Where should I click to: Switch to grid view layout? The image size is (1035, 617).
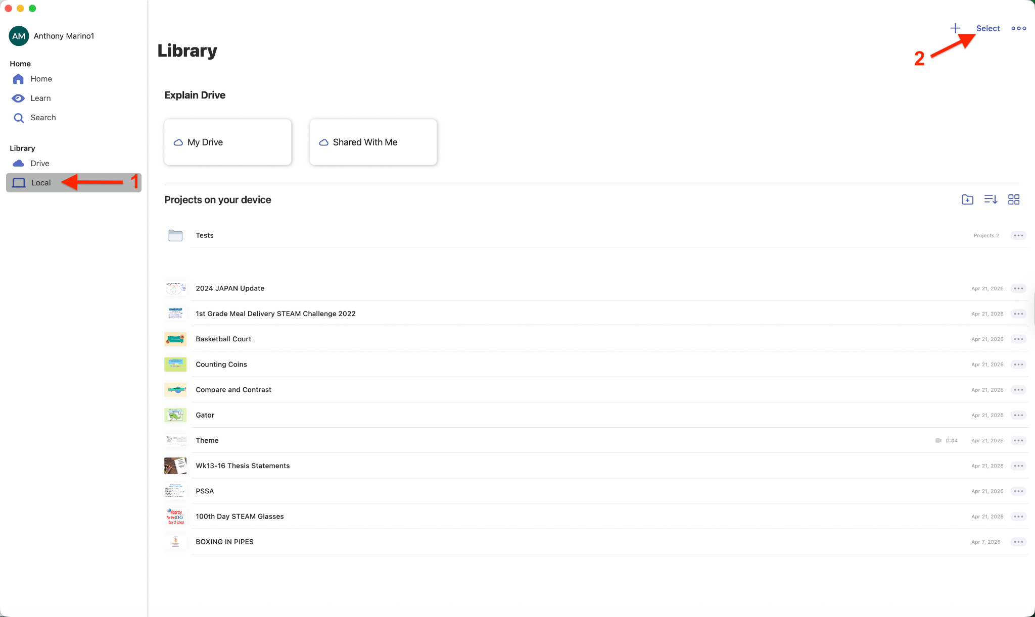pyautogui.click(x=1014, y=199)
